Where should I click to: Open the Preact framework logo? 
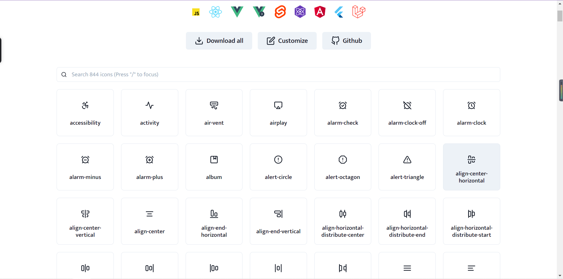click(300, 12)
